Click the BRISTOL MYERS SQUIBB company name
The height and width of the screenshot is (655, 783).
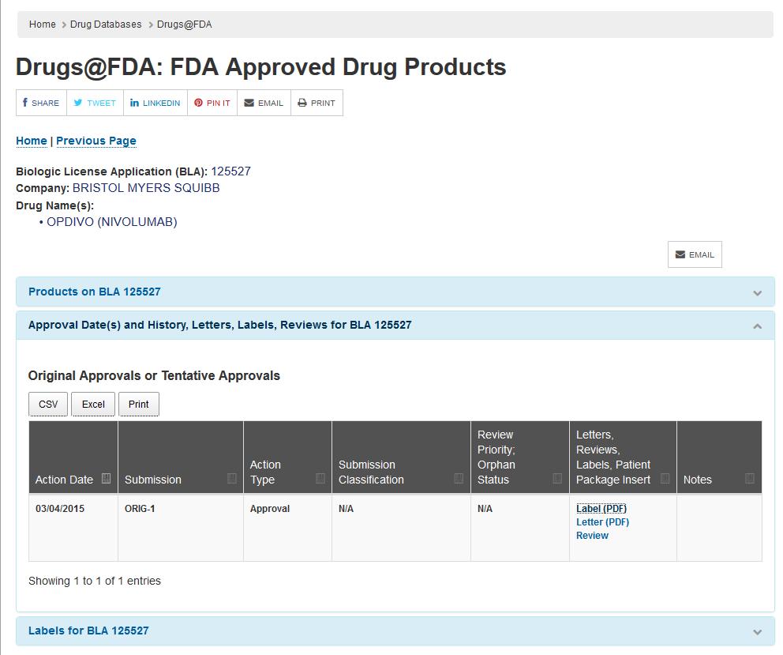click(146, 188)
